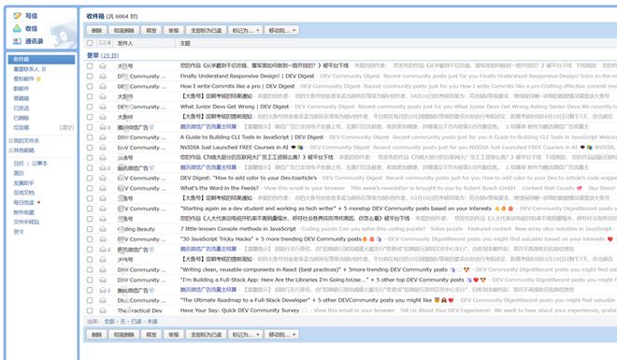Open the 重要联系人 folder
The width and height of the screenshot is (617, 360).
click(x=26, y=69)
